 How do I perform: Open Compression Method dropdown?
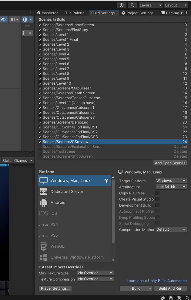tap(171, 229)
